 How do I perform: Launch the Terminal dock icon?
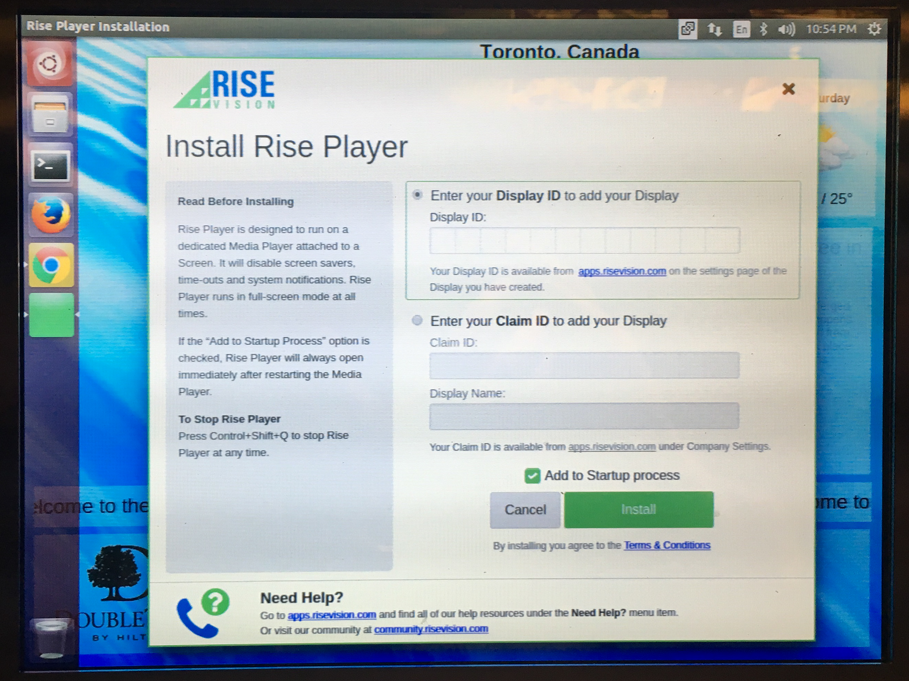click(50, 166)
